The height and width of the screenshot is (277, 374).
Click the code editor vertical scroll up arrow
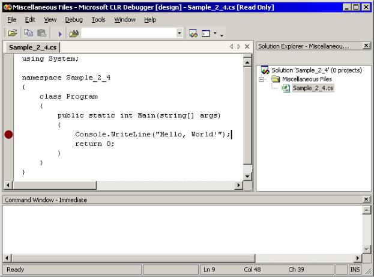point(247,62)
